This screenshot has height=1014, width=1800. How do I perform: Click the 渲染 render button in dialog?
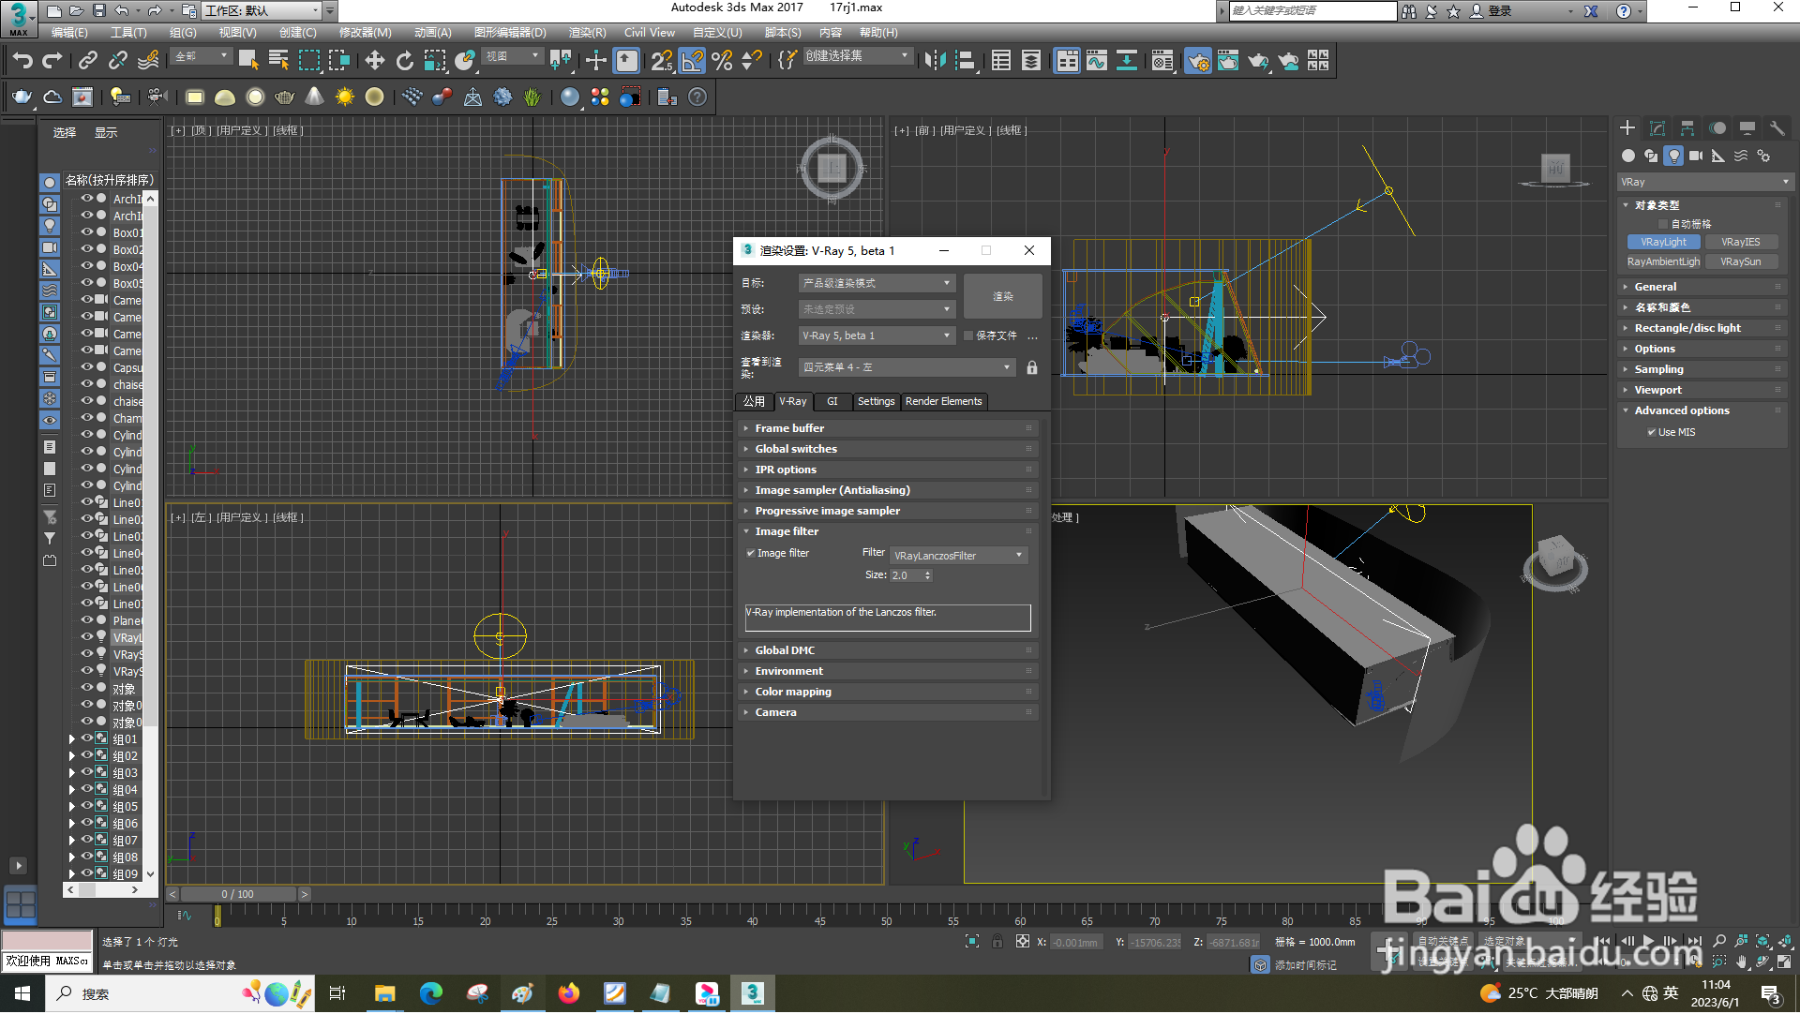click(1003, 296)
